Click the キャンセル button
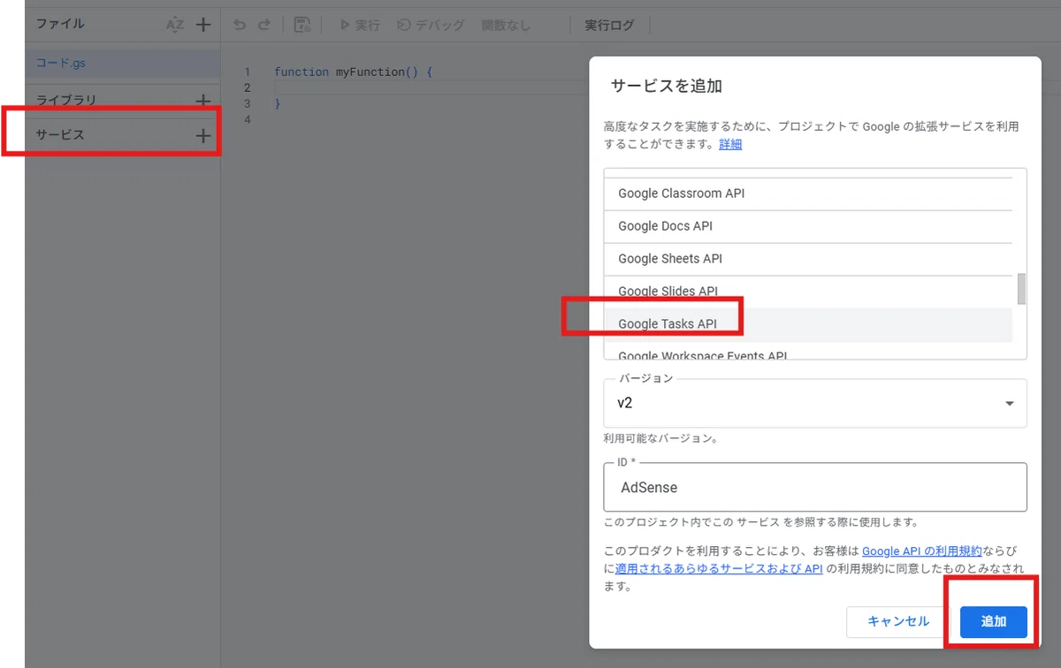Screen dimensions: 1061x668 pyautogui.click(x=898, y=621)
